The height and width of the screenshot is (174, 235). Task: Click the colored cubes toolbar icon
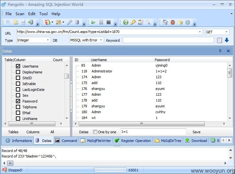(x=48, y=22)
